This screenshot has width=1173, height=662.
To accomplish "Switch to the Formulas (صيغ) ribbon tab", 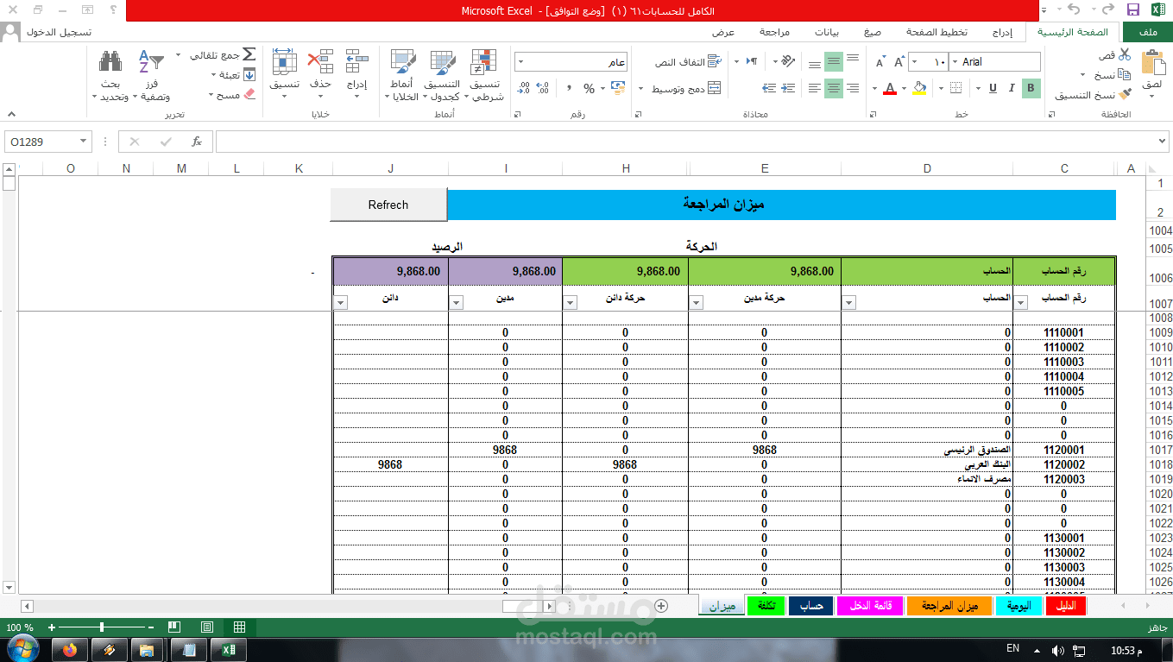I will 873,32.
